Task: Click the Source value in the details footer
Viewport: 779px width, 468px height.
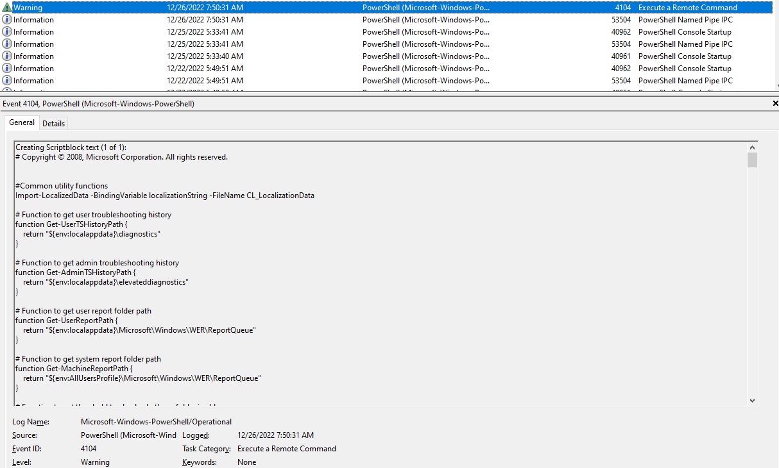Action: (128, 435)
